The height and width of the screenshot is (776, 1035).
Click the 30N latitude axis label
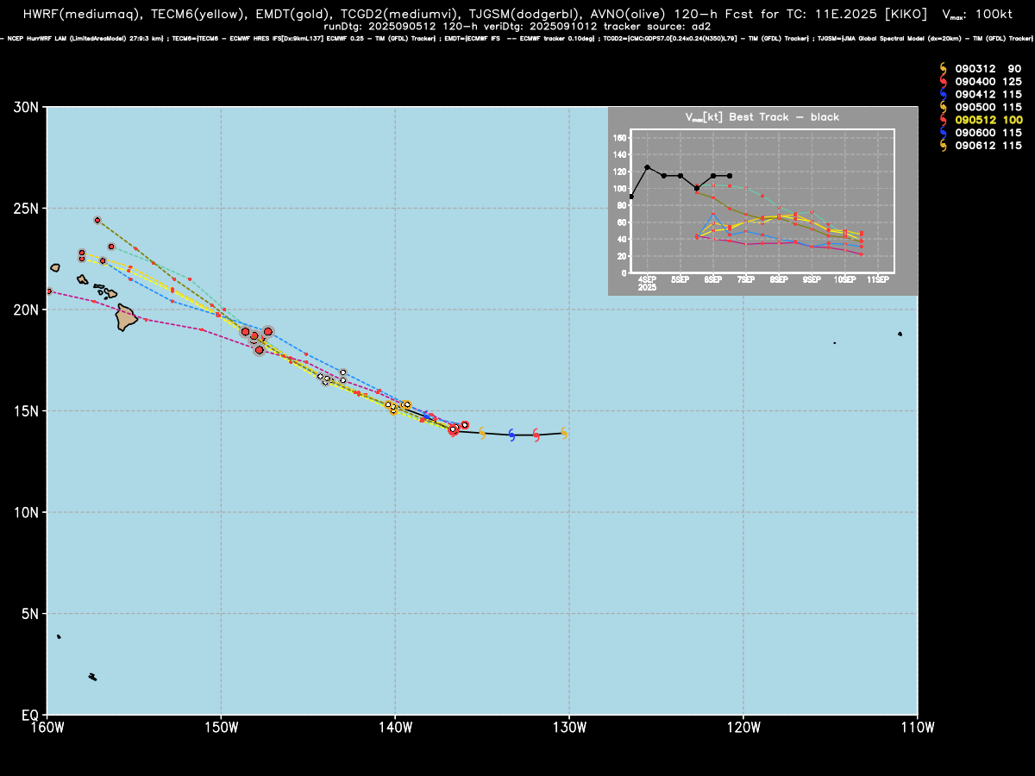[27, 108]
